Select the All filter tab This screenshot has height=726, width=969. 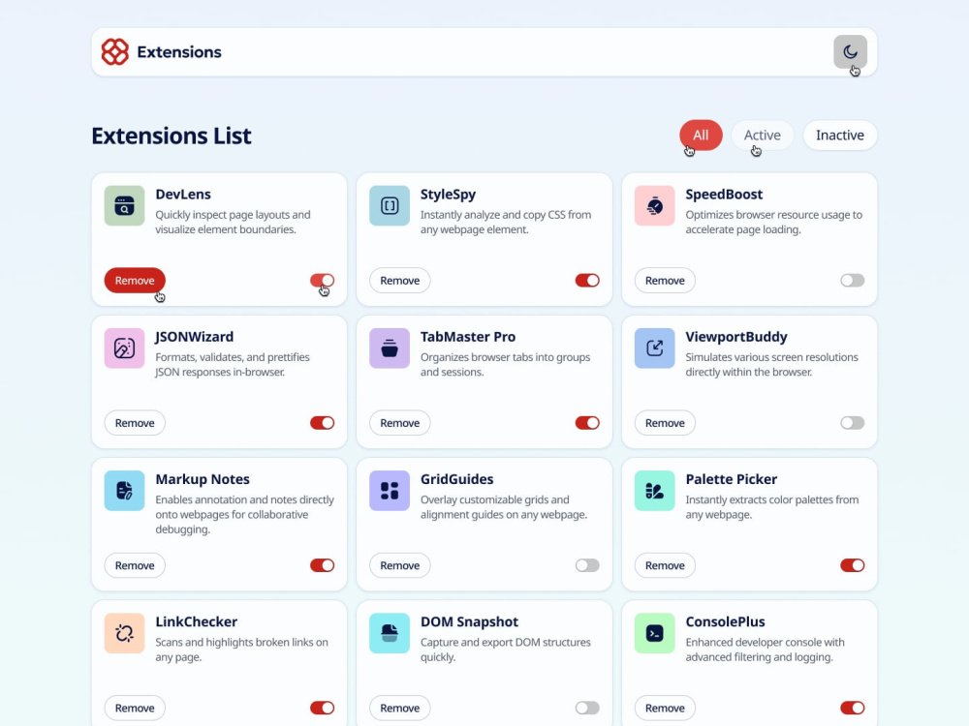(701, 136)
